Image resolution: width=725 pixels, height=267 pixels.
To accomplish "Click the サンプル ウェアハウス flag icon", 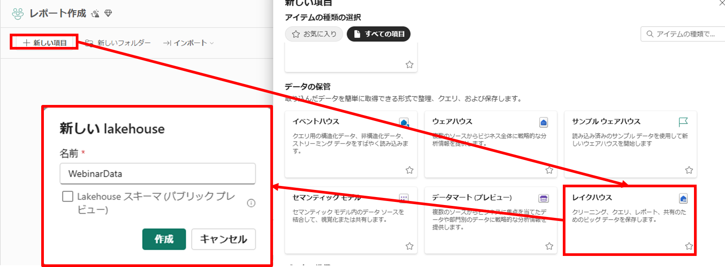I will pyautogui.click(x=683, y=122).
